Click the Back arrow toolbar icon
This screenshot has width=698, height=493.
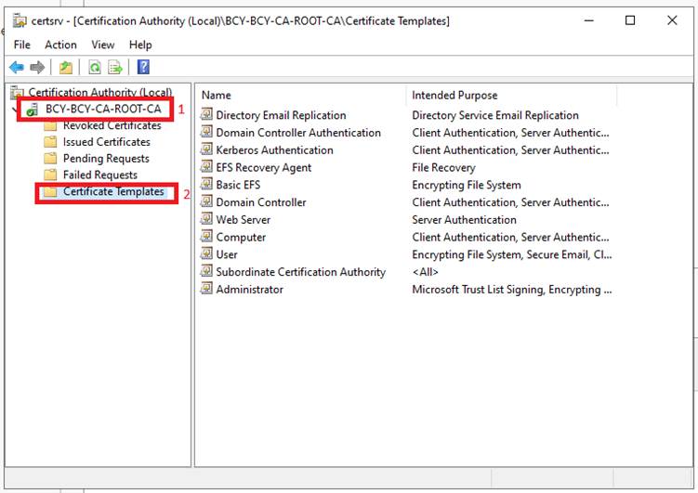[x=17, y=68]
